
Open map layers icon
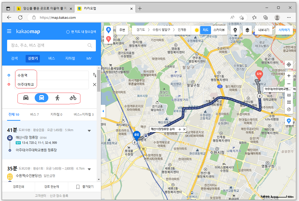[x=247, y=30]
